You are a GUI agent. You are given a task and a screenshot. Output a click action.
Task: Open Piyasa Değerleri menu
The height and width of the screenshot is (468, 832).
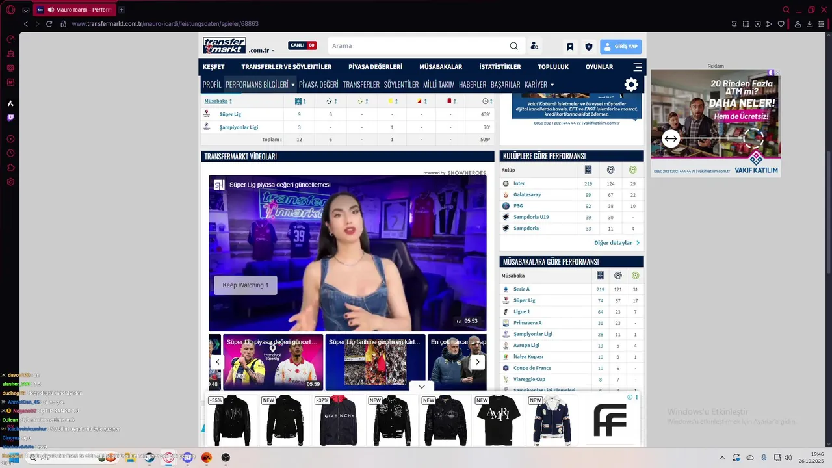tap(376, 67)
